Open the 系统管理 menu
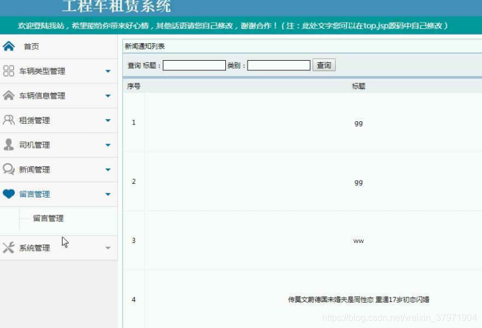This screenshot has height=328, width=482. (x=34, y=247)
